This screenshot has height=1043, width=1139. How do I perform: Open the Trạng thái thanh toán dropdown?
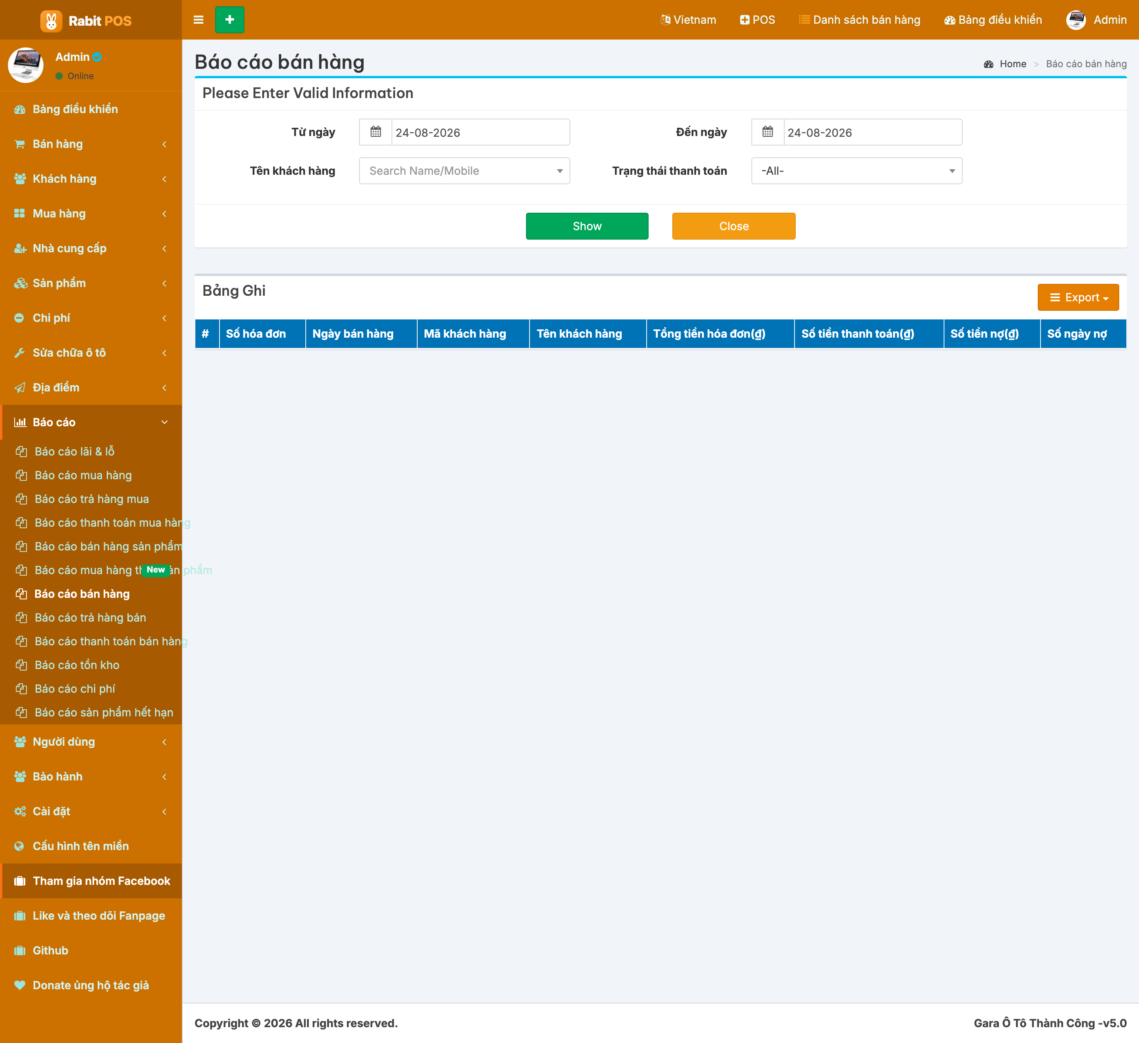[x=857, y=171]
